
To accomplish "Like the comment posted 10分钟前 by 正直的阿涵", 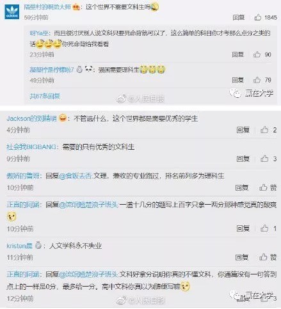I will pos(264,228).
